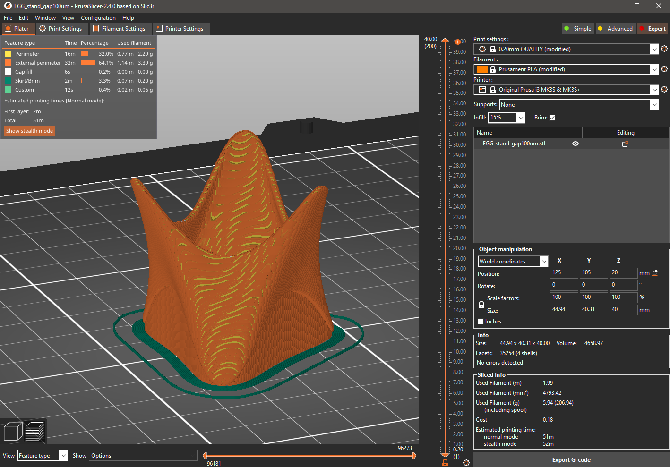The width and height of the screenshot is (670, 467).
Task: Click the Custom light green legend square
Action: point(8,90)
